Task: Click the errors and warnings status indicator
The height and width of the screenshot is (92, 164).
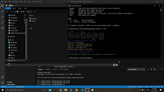Action: [4, 87]
